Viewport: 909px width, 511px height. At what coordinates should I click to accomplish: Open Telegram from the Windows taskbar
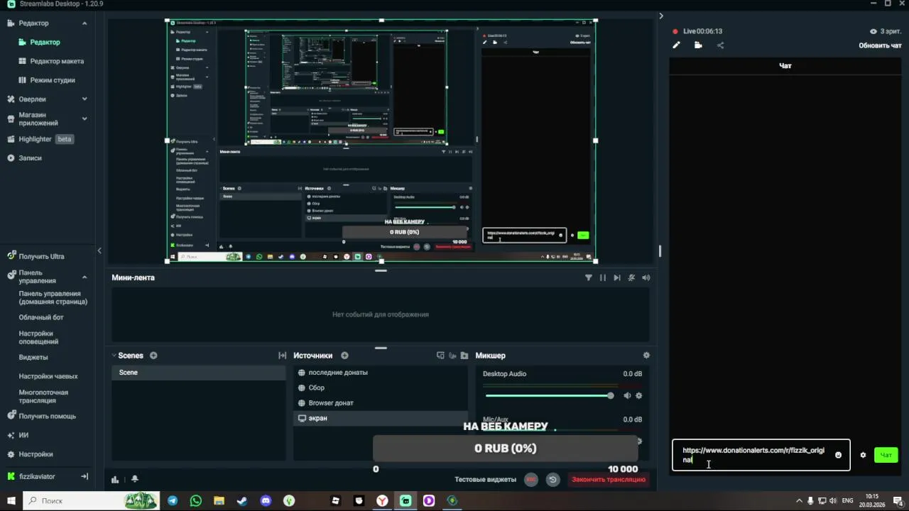[173, 501]
